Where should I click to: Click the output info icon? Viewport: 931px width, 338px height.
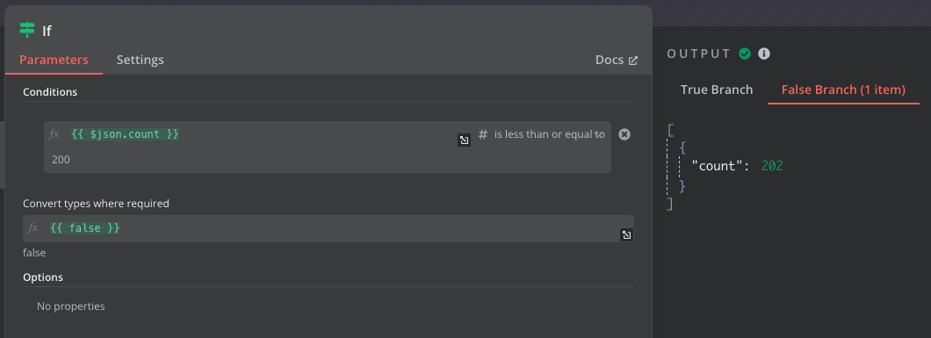click(764, 54)
